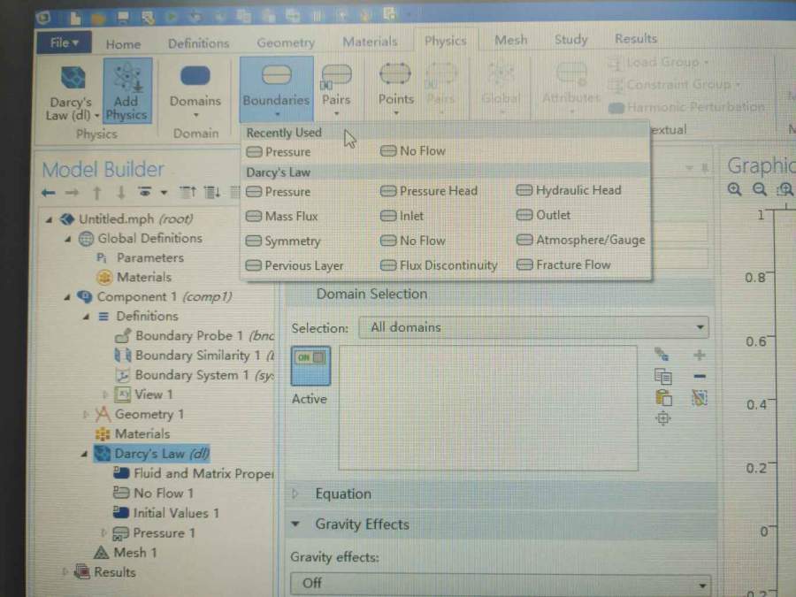Image resolution: width=796 pixels, height=597 pixels.
Task: Click the Boundaries ribbon button
Action: (x=277, y=90)
